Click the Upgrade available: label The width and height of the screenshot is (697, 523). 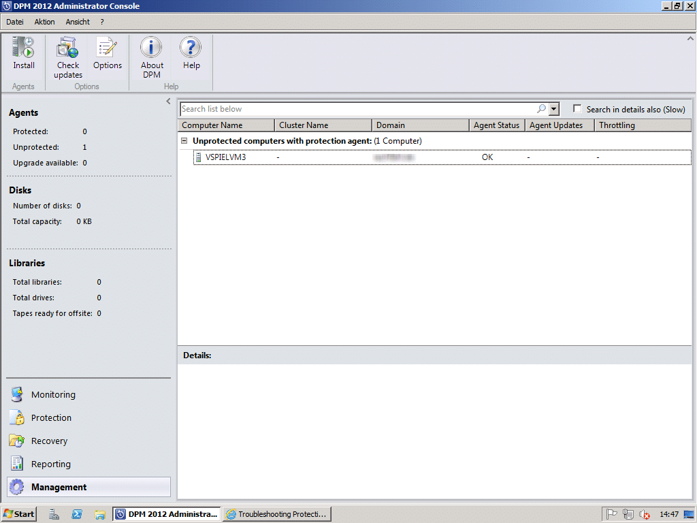(x=46, y=163)
